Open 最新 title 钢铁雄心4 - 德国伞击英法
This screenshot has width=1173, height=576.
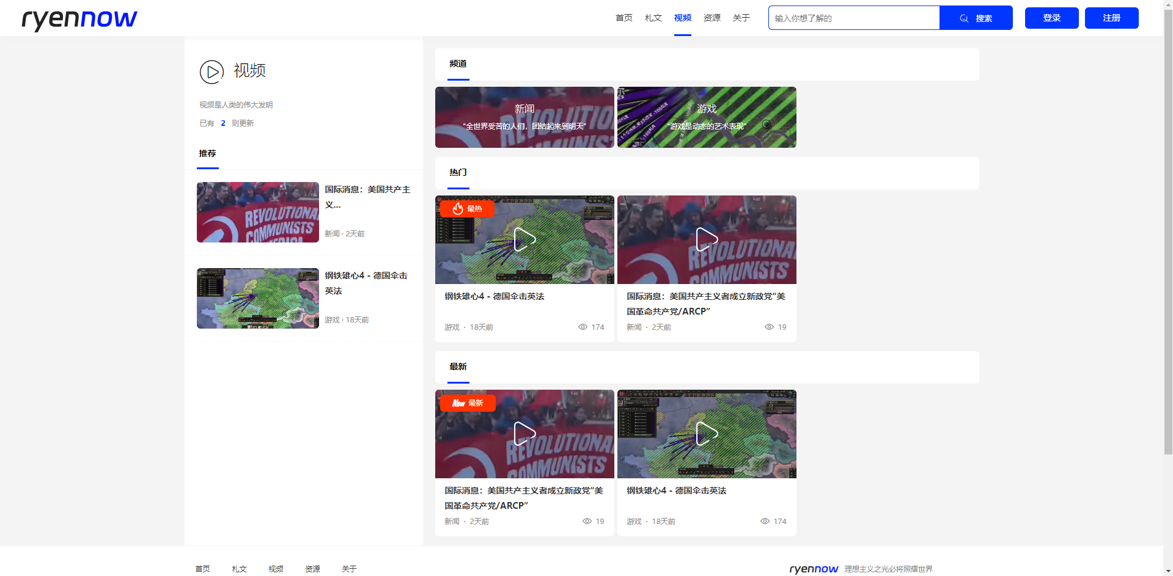point(677,490)
